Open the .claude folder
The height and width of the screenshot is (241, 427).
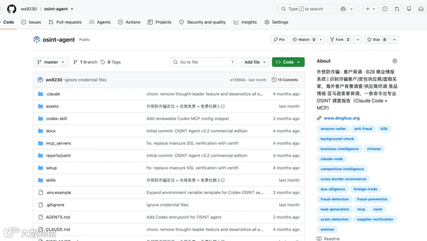tap(53, 94)
